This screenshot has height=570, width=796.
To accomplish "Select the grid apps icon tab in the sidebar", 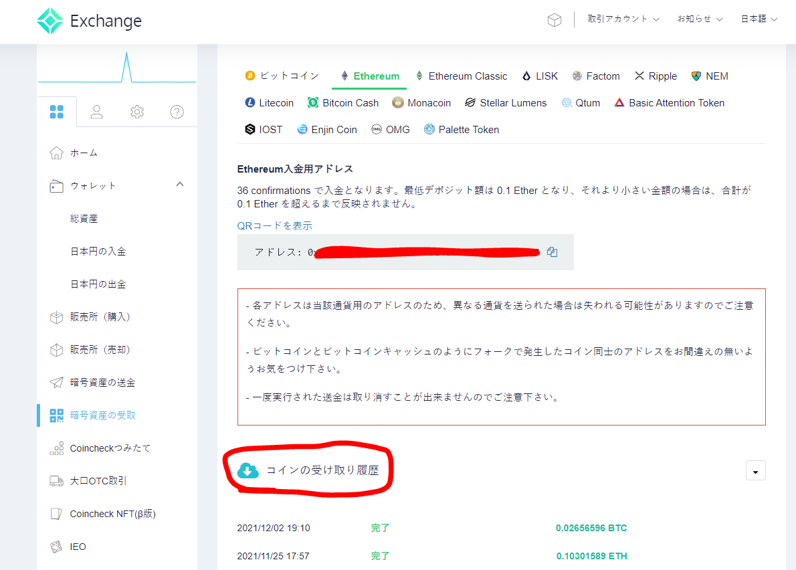I will tap(57, 111).
